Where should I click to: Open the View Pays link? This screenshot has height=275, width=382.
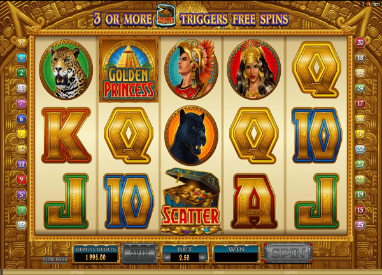click(x=55, y=259)
